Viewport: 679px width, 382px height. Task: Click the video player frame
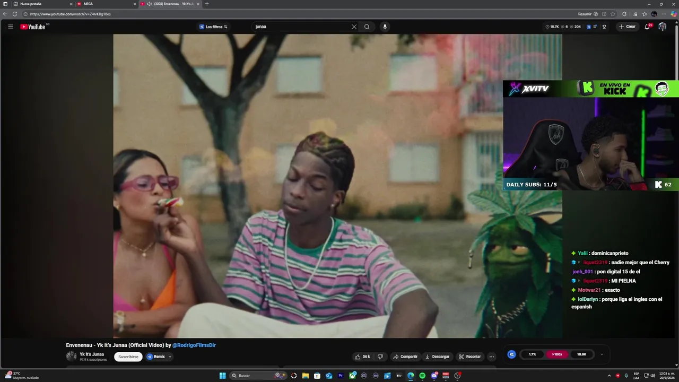point(337,186)
